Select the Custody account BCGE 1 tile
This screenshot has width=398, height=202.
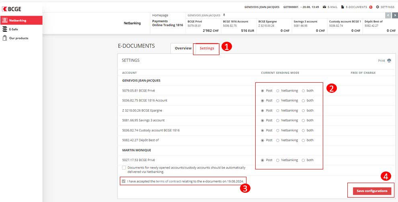pyautogui.click(x=345, y=26)
